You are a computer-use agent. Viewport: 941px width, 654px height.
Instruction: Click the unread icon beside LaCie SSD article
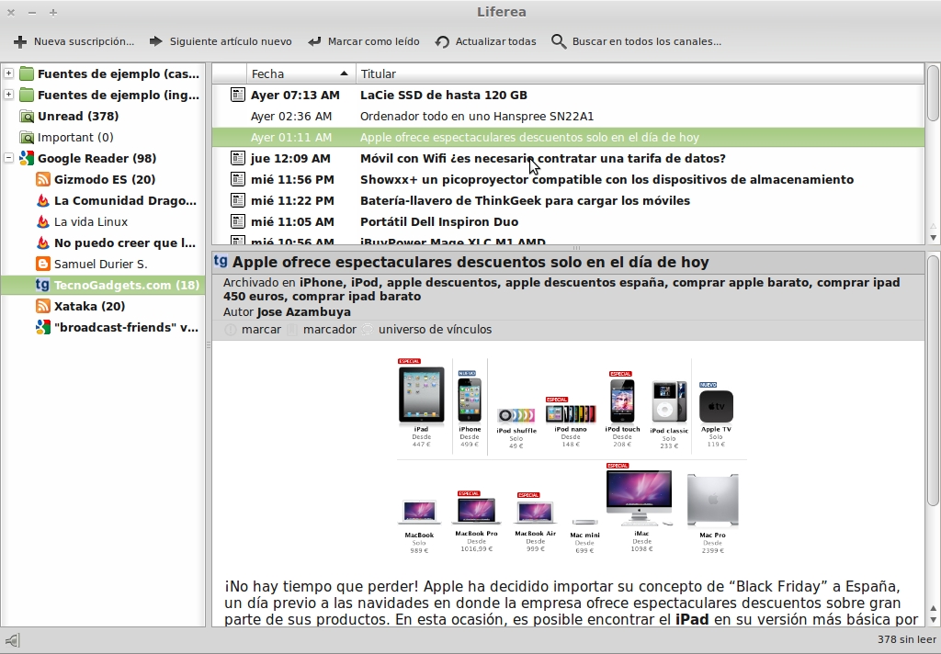click(238, 95)
